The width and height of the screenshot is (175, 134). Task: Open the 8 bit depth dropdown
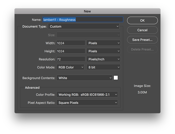click(104, 67)
